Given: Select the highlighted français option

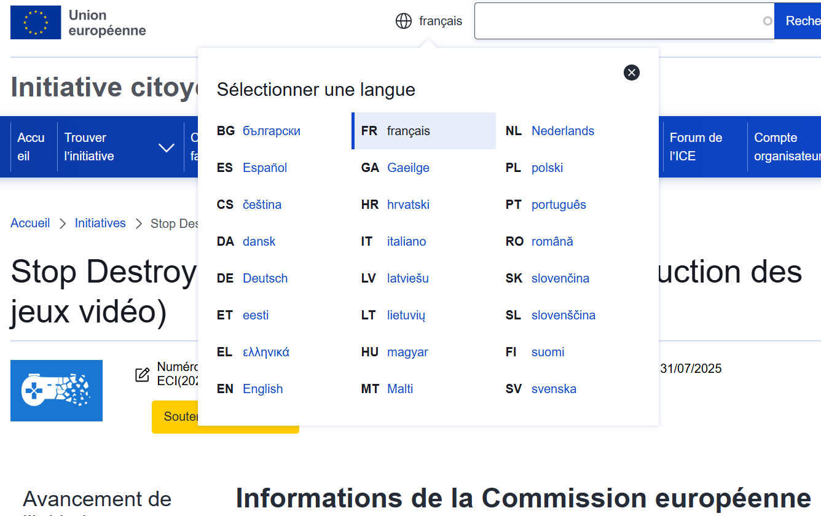Looking at the screenshot, I should [x=423, y=131].
